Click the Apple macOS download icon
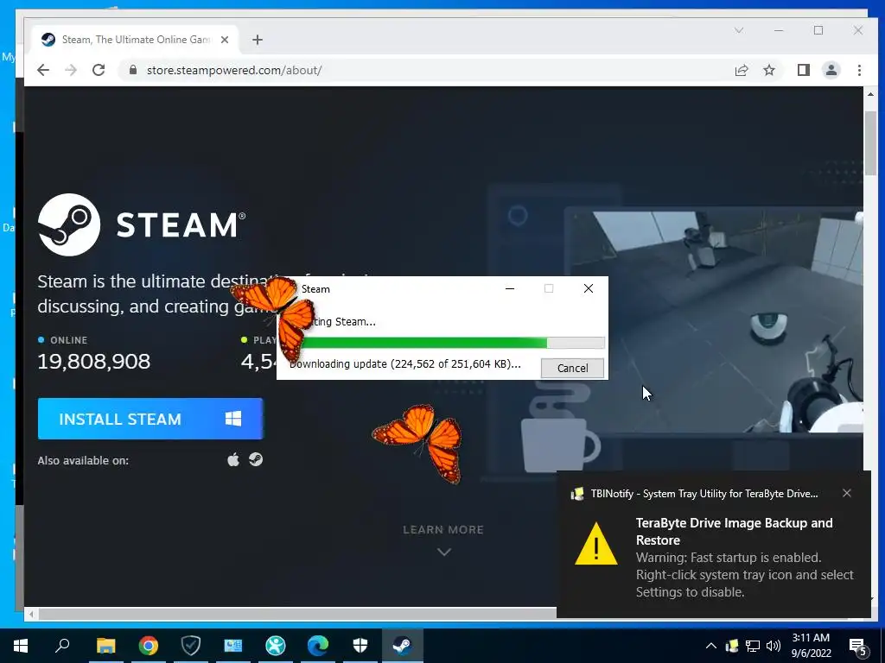Viewport: 885px width, 663px height. (x=233, y=460)
